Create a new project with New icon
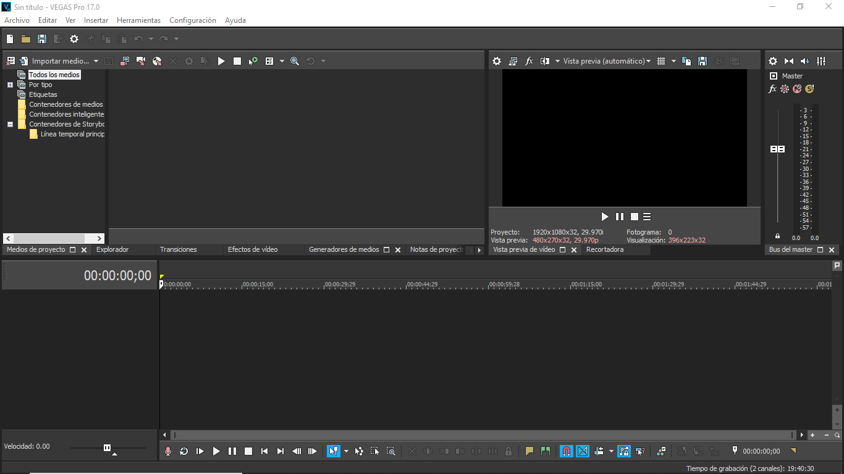This screenshot has width=844, height=474. coord(10,39)
